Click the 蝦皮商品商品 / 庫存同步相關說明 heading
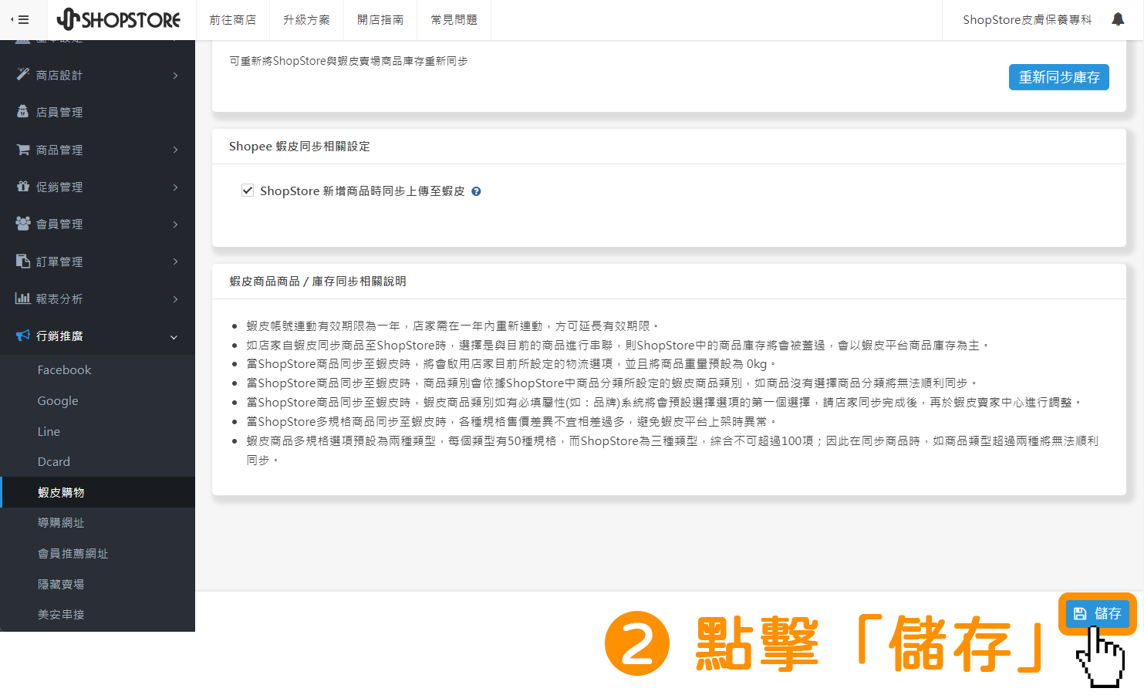1144x695 pixels. click(x=318, y=282)
